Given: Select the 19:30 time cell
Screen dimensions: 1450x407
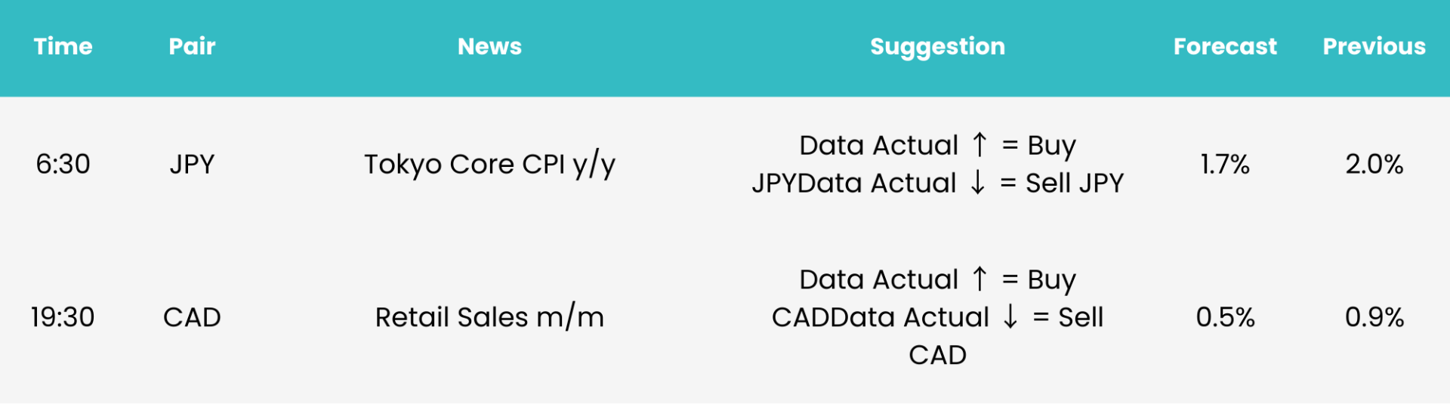Looking at the screenshot, I should tap(63, 317).
